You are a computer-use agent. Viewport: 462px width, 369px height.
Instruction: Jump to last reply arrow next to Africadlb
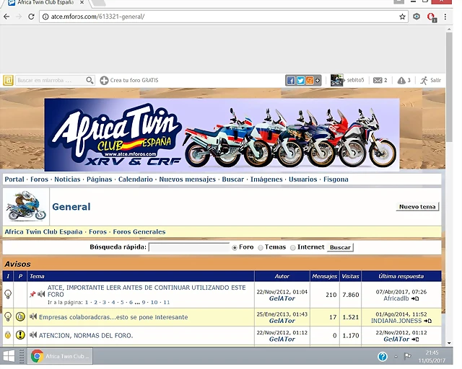415,298
